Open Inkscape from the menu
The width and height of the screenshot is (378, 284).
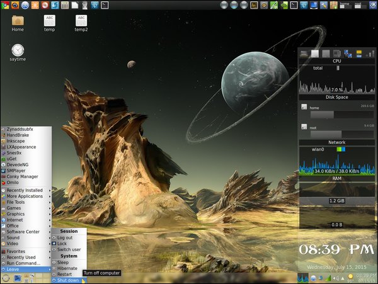coord(26,141)
